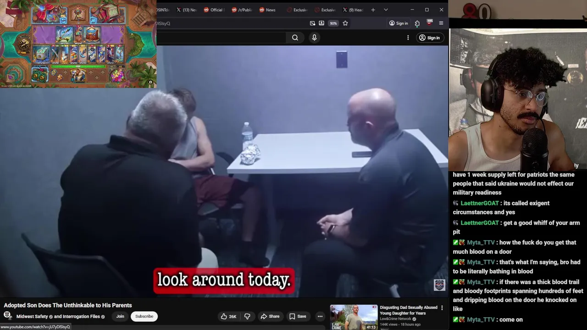Image resolution: width=587 pixels, height=330 pixels.
Task: Open recommended Disgusting Dad video thumbnail
Action: (354, 317)
